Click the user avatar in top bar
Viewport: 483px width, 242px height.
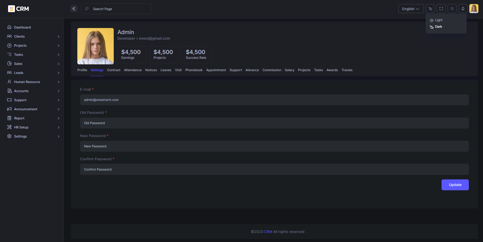coord(474,9)
